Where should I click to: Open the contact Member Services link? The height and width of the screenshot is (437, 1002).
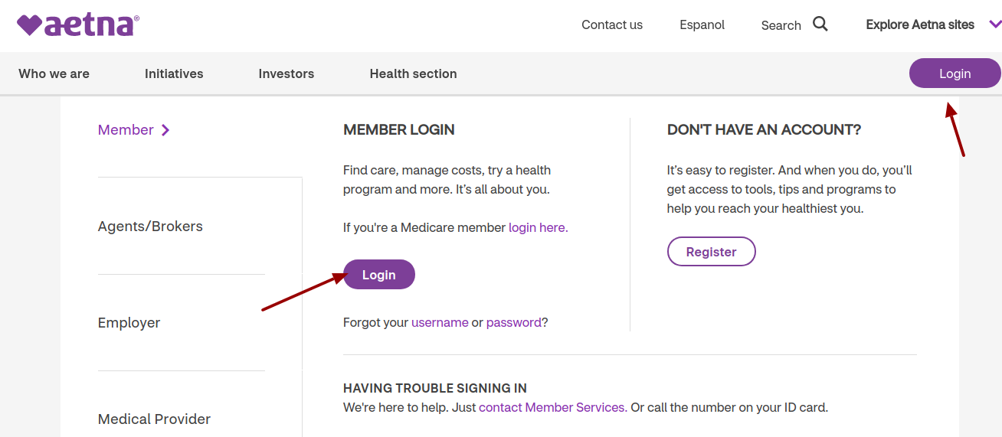click(x=552, y=408)
